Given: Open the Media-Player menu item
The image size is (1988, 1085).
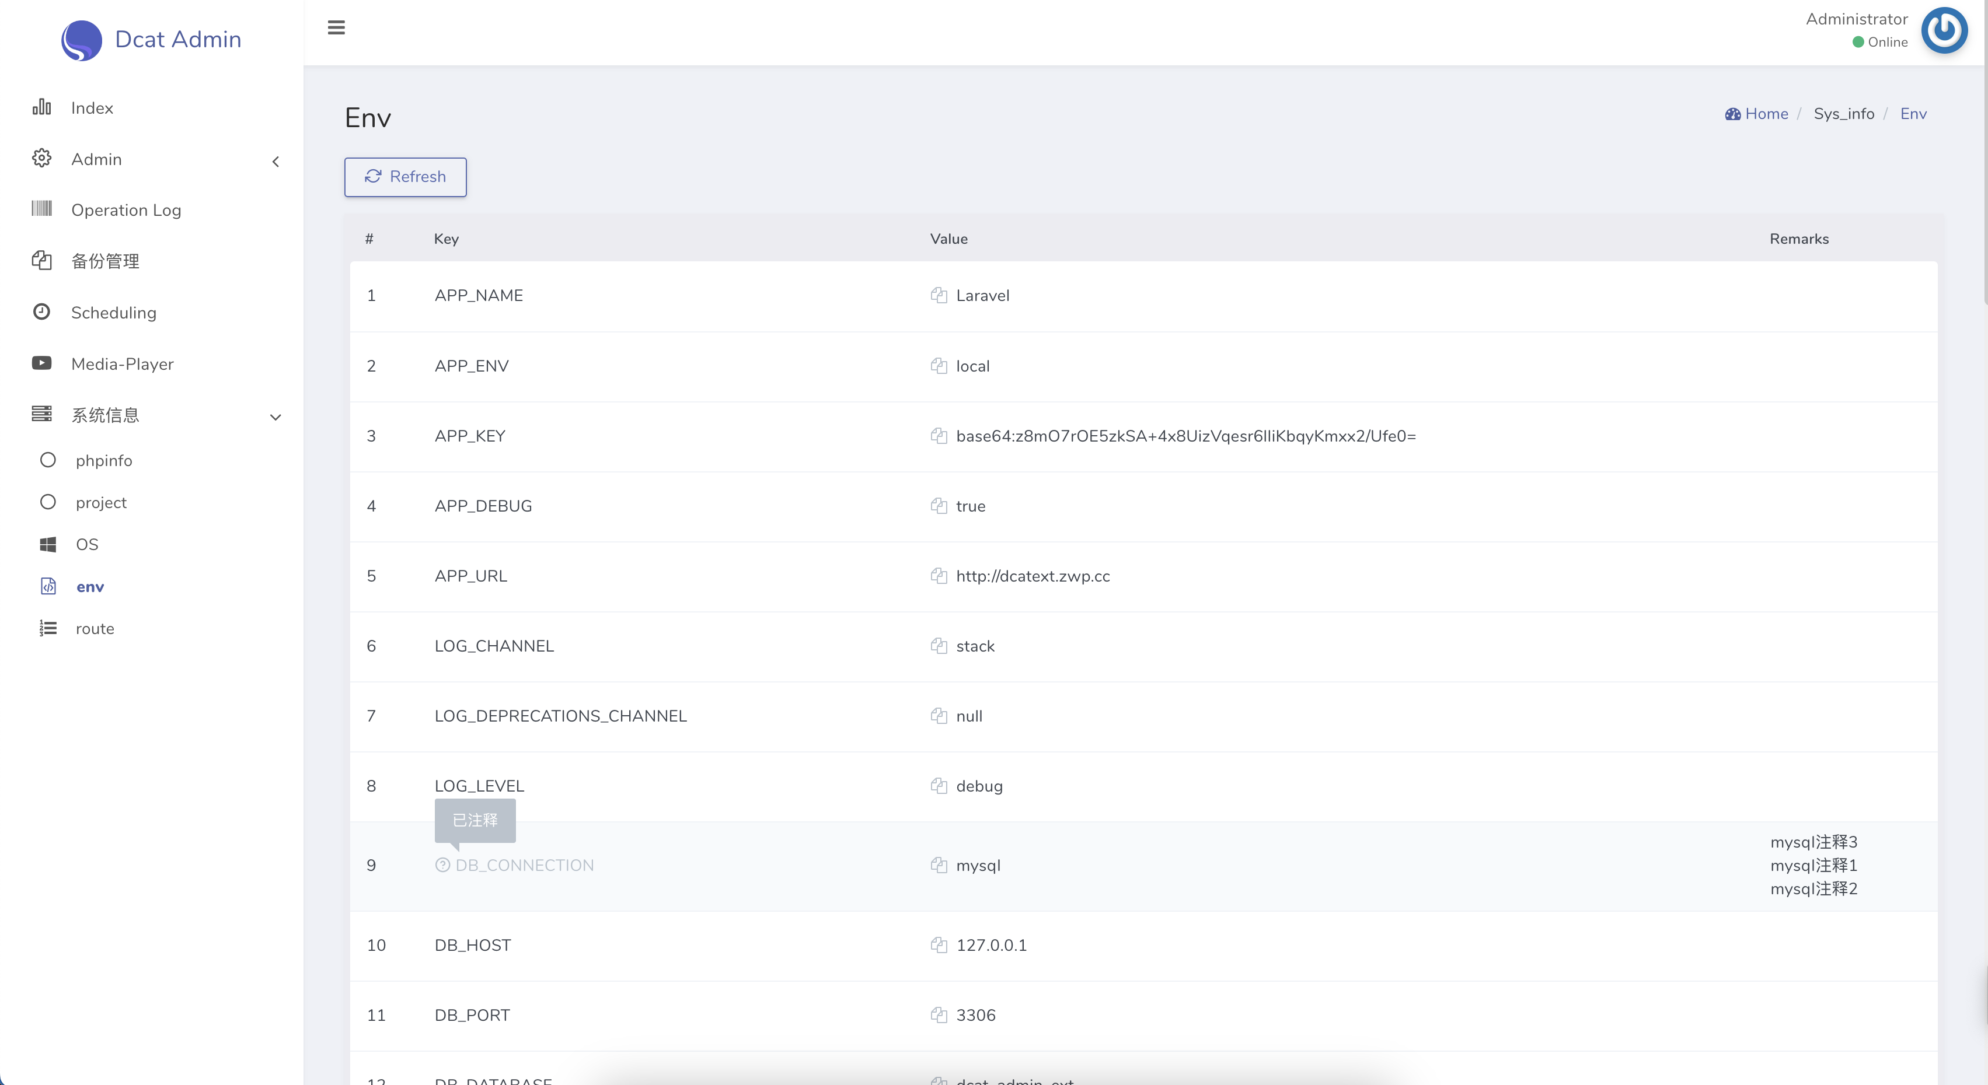Looking at the screenshot, I should click(122, 364).
